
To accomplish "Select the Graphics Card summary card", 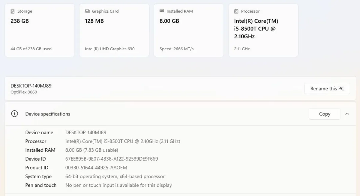I will [114, 30].
